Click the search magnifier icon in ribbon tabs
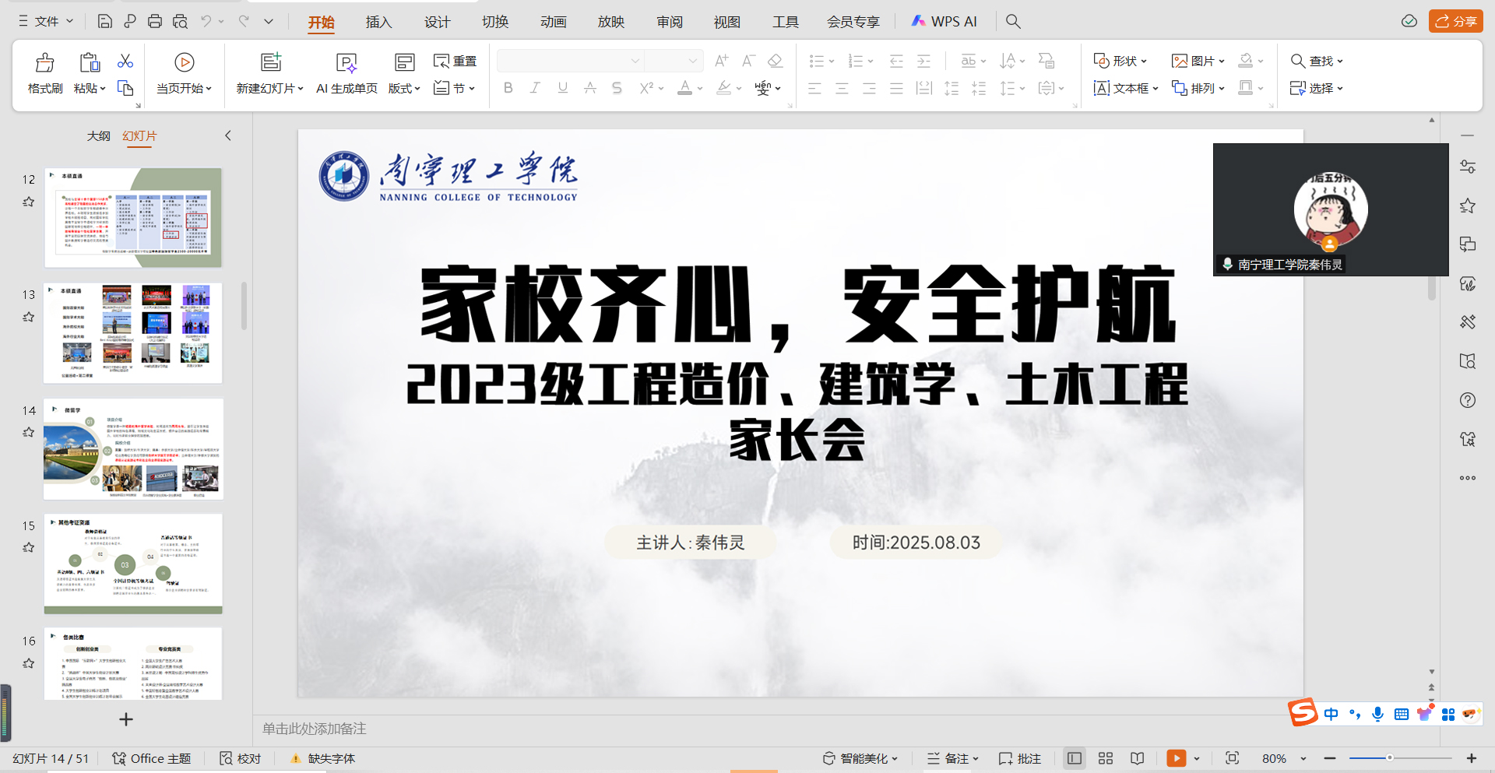Screen dimensions: 1495x773 click(1013, 22)
